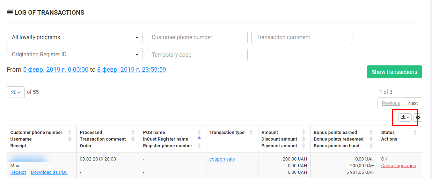Open the Originating Register ID dropdown
The image size is (432, 178).
point(75,55)
